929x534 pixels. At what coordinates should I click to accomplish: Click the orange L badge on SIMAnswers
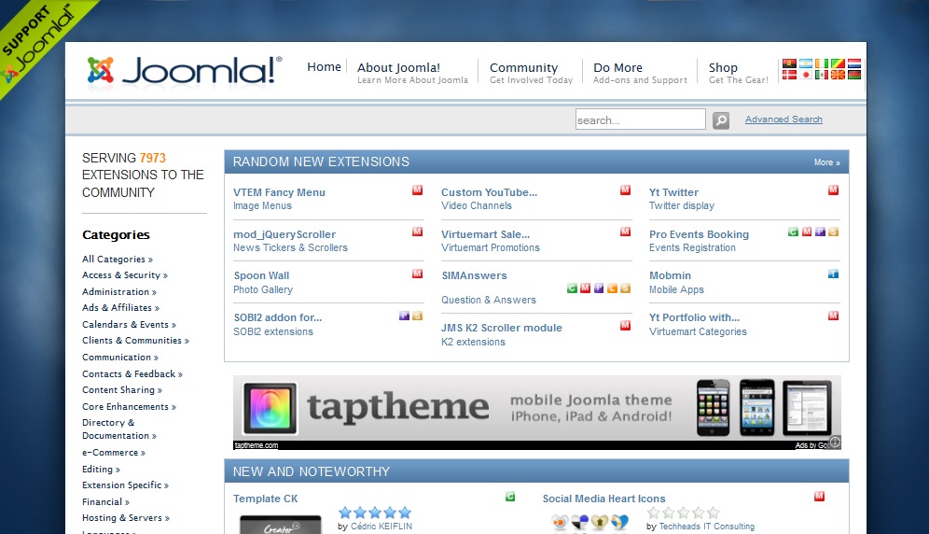click(x=612, y=288)
